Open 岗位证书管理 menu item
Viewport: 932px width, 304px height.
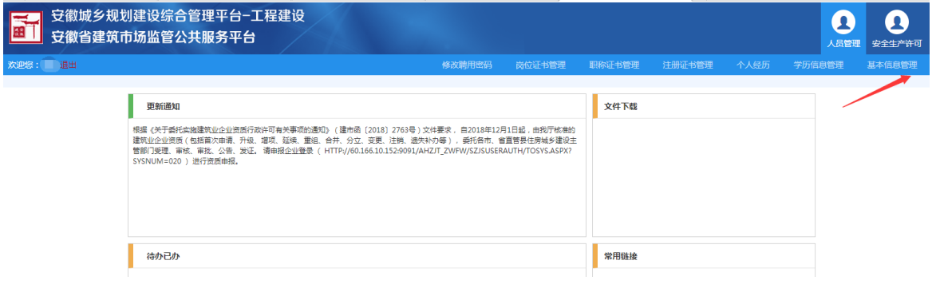click(x=540, y=65)
